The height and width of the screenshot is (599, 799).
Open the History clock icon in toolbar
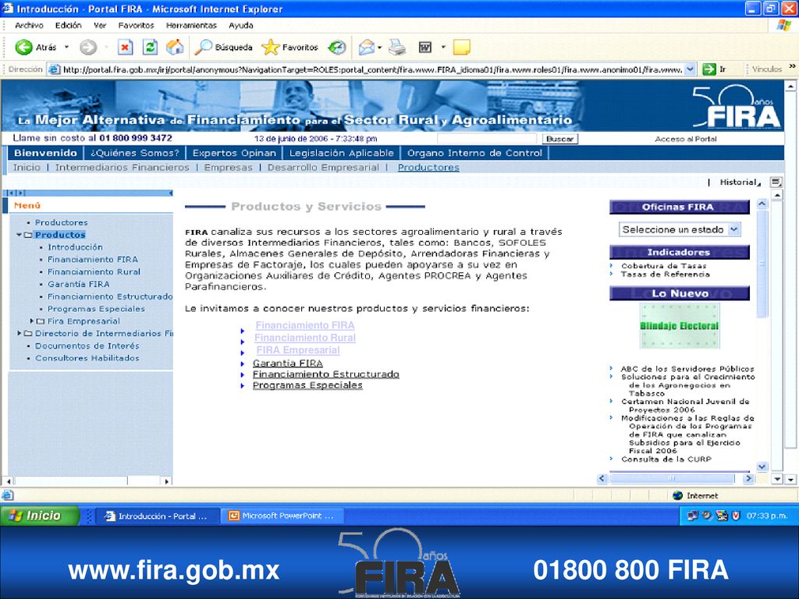click(x=336, y=48)
